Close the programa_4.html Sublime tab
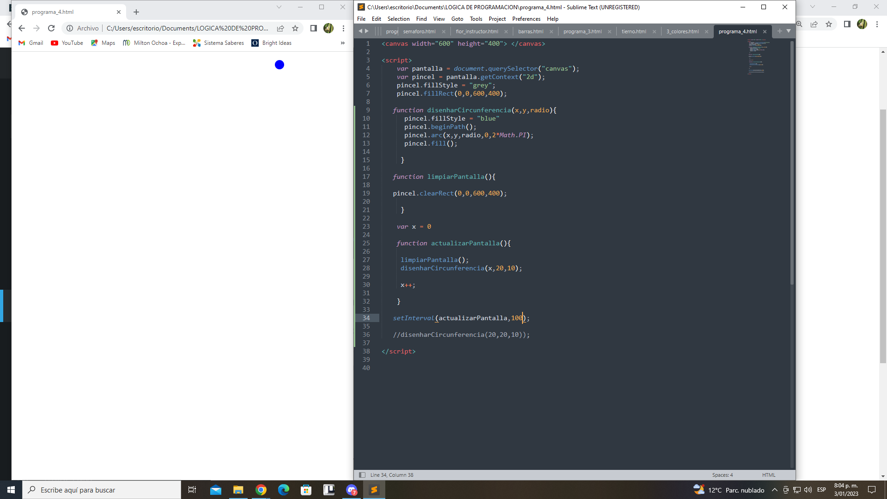The image size is (887, 499). point(765,31)
